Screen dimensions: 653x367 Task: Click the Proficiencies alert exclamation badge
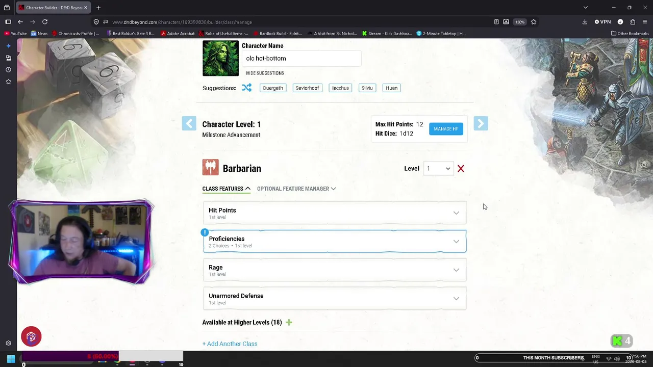[205, 232]
